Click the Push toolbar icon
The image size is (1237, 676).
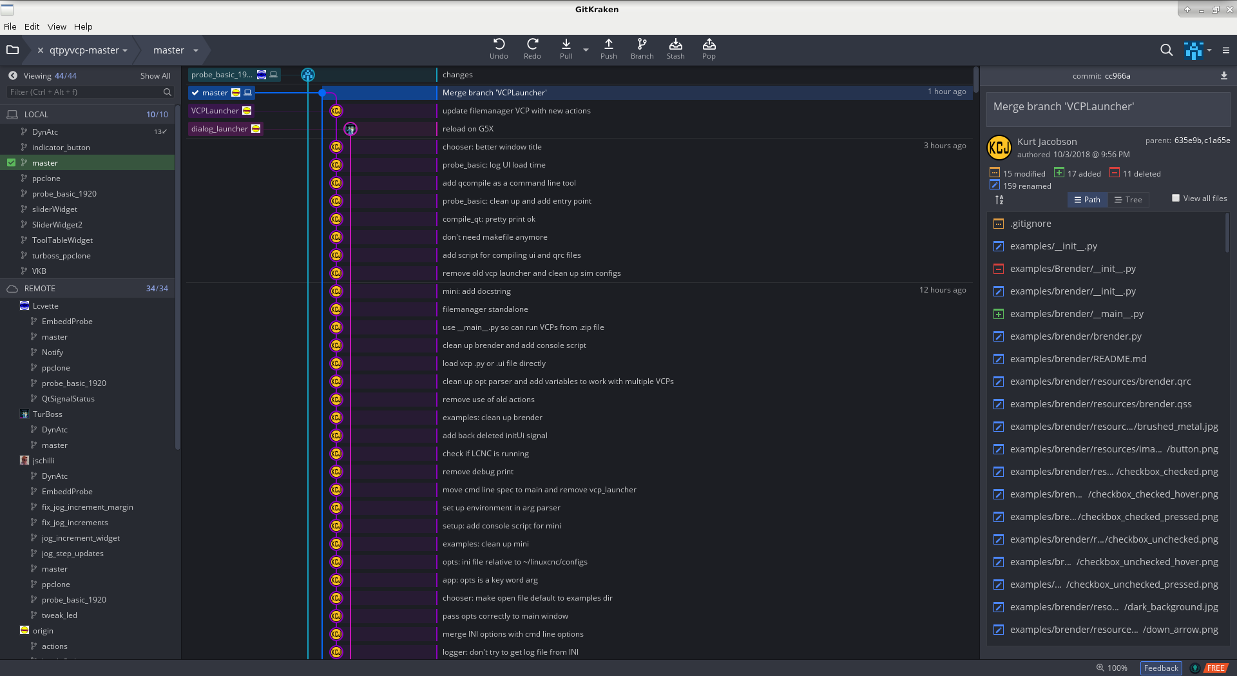(x=608, y=49)
